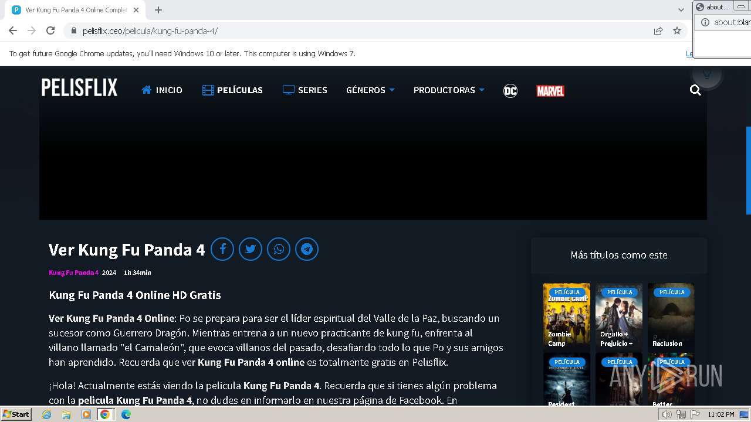Click the Kung Fu Panda 4 Online HD Gratis heading
Screen dimensions: 751x422
point(135,295)
